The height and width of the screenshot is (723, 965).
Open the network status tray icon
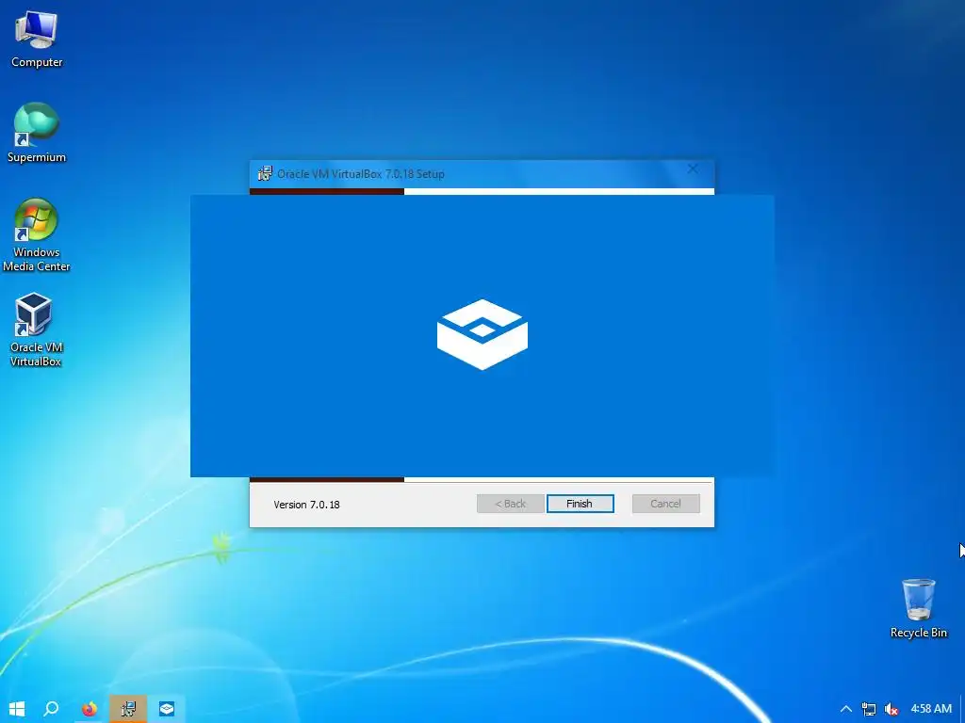pos(868,709)
